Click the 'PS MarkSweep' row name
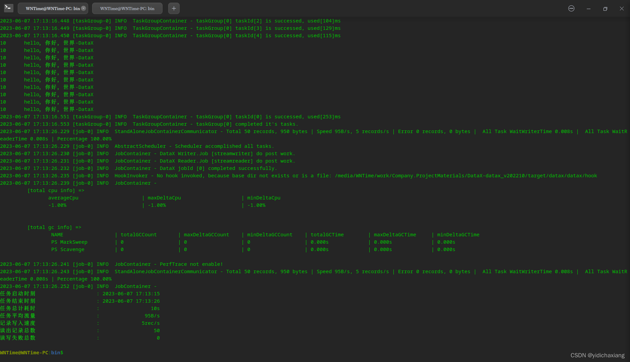The image size is (630, 362). pos(69,242)
